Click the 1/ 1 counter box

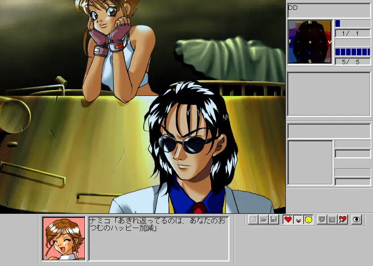click(x=352, y=33)
